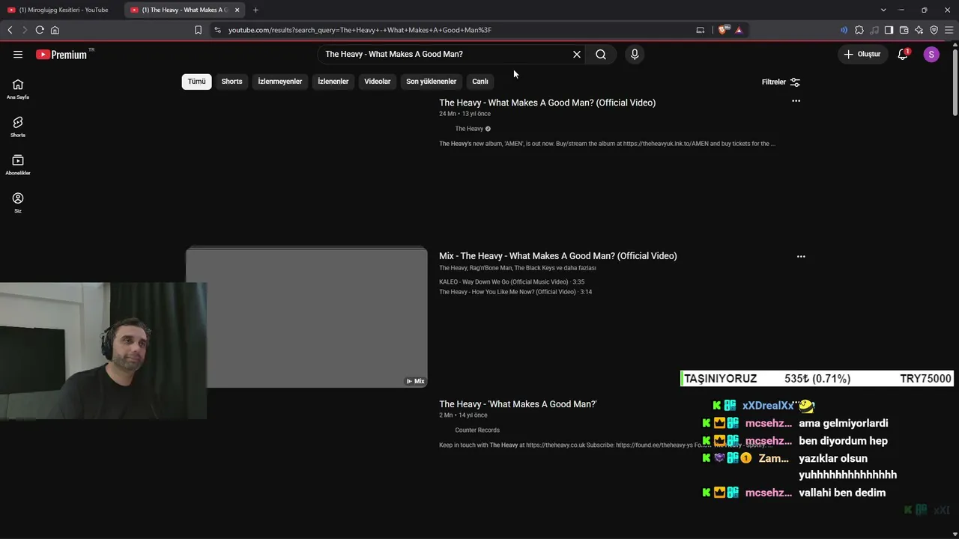Select the İzlenenler filter chip
This screenshot has width=959, height=539.
(333, 82)
